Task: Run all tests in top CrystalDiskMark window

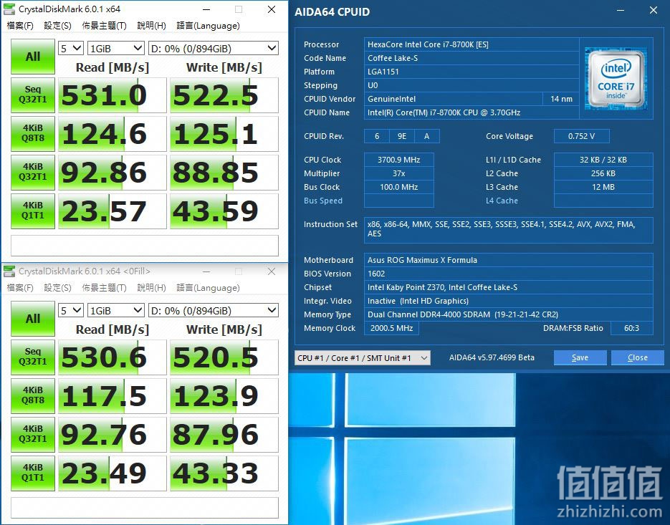Action: tap(33, 57)
